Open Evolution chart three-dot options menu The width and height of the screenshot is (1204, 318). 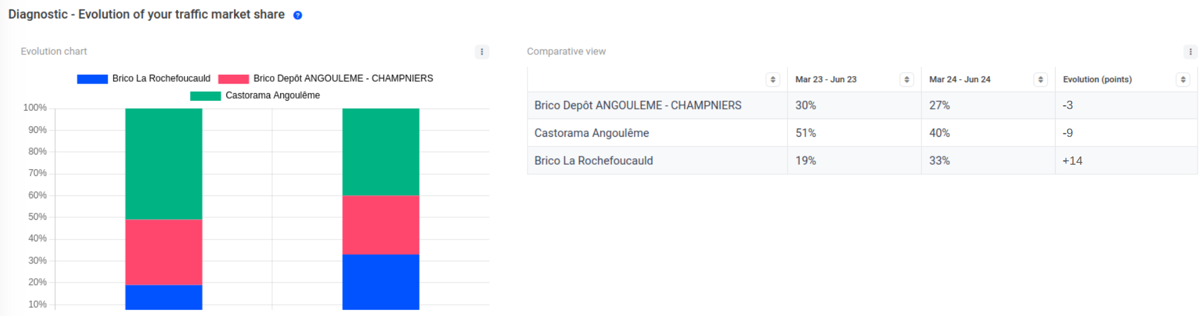click(x=482, y=52)
